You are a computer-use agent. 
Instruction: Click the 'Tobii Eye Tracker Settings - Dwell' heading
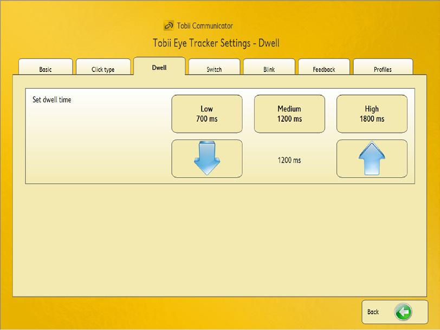coord(216,43)
